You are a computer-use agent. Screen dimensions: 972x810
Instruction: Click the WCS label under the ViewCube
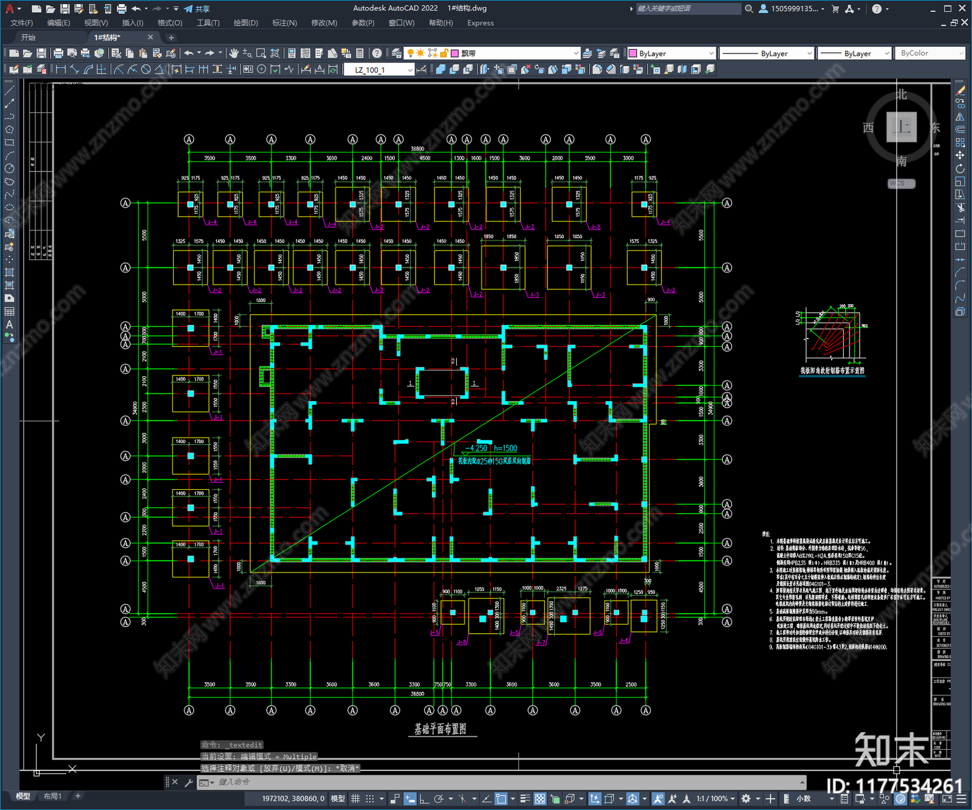point(902,183)
